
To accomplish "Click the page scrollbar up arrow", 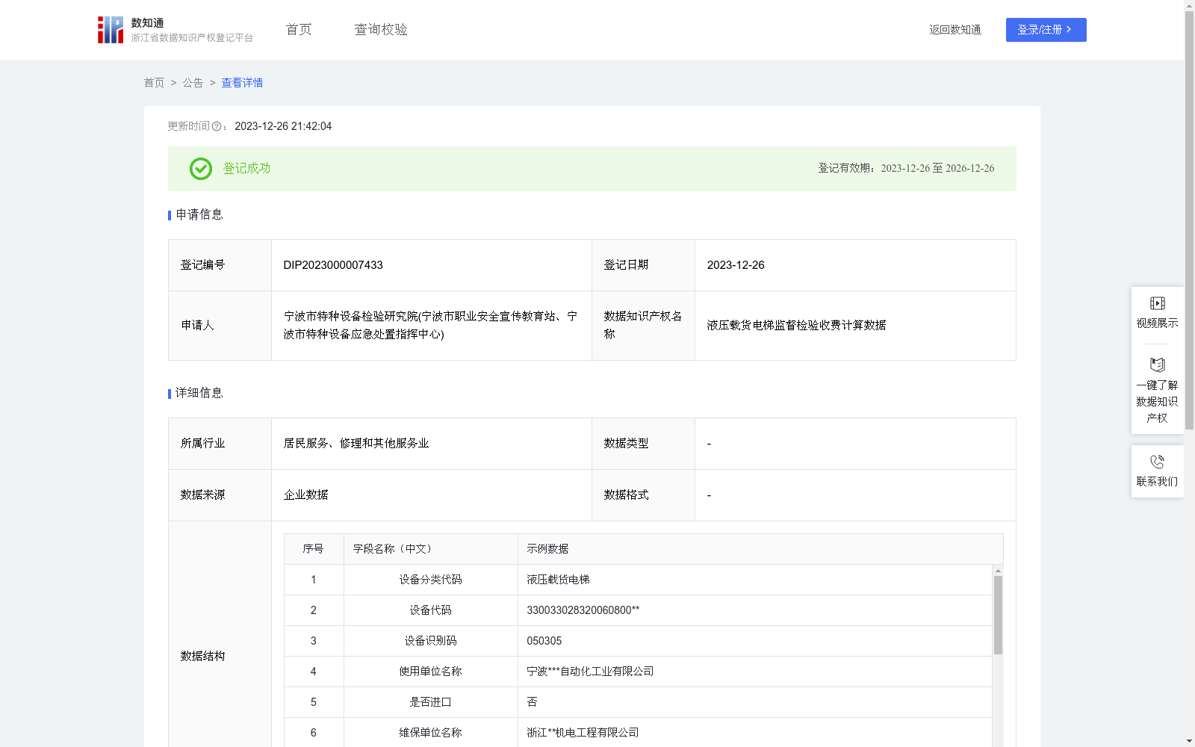I will click(x=1189, y=5).
